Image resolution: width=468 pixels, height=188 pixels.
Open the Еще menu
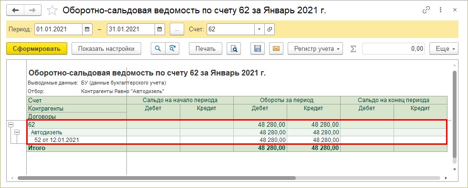point(444,49)
